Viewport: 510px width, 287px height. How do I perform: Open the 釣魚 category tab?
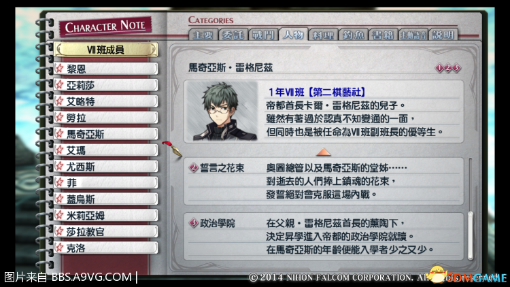353,35
